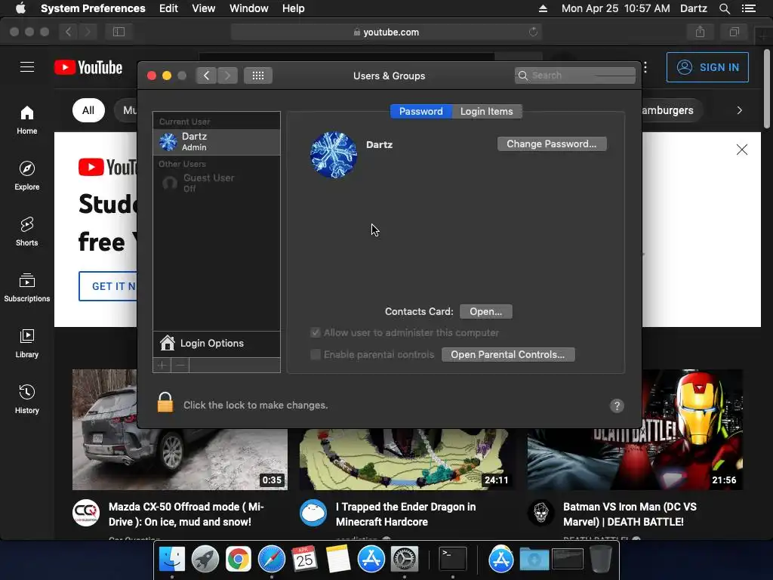Open Calendar from the Dock
This screenshot has width=773, height=580.
[304, 560]
